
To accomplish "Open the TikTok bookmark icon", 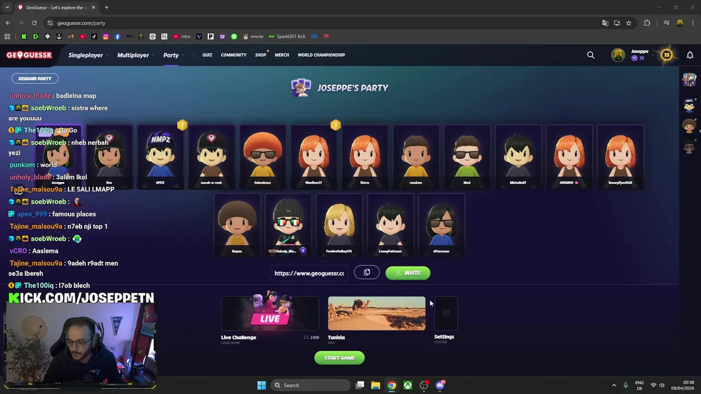I will (x=94, y=36).
